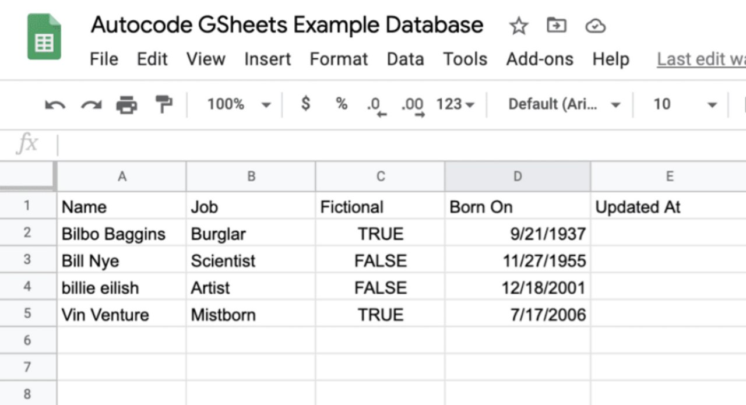The height and width of the screenshot is (405, 746).
Task: Format as currency with dollar icon
Action: 305,104
